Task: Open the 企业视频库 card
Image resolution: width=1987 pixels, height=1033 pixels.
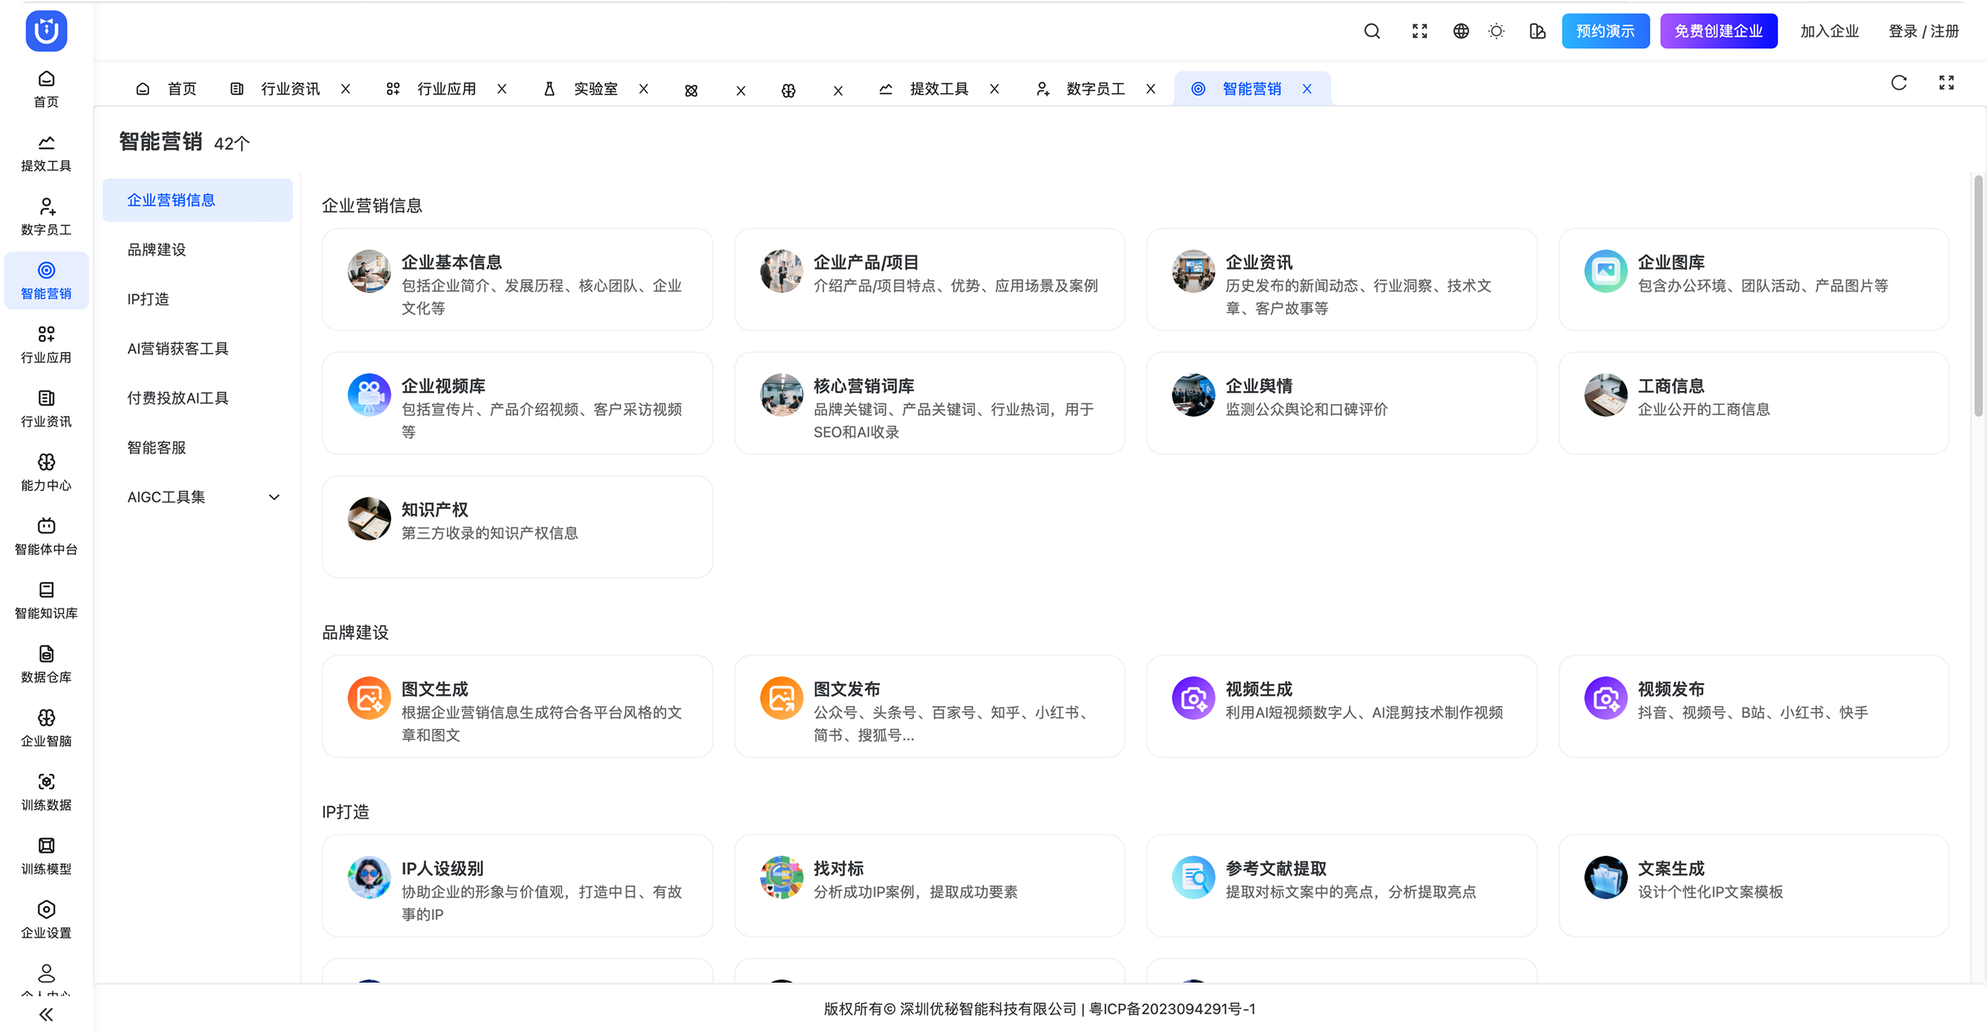Action: click(517, 403)
